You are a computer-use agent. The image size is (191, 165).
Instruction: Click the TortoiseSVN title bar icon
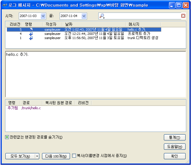click(x=4, y=5)
